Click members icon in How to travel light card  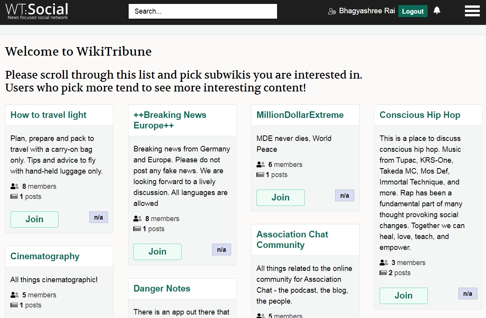click(14, 186)
